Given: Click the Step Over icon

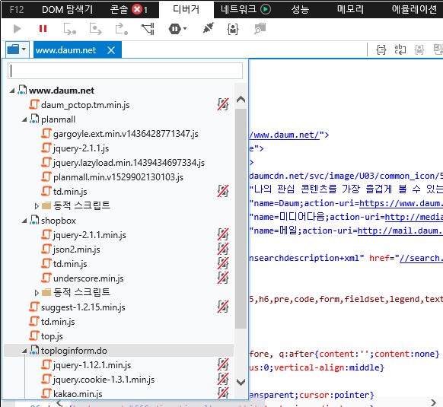Looking at the screenshot, I should click(x=95, y=29).
